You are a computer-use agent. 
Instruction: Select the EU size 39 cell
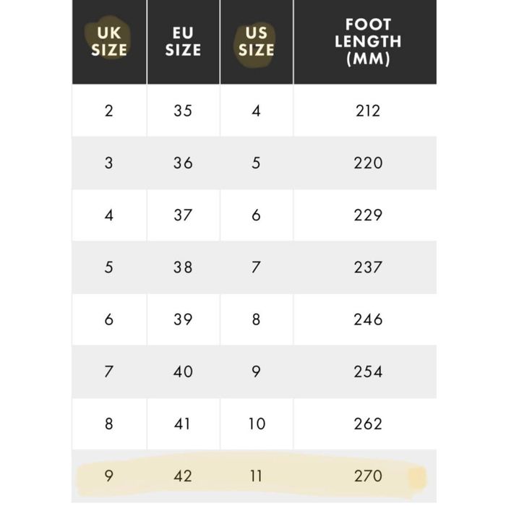(x=183, y=319)
